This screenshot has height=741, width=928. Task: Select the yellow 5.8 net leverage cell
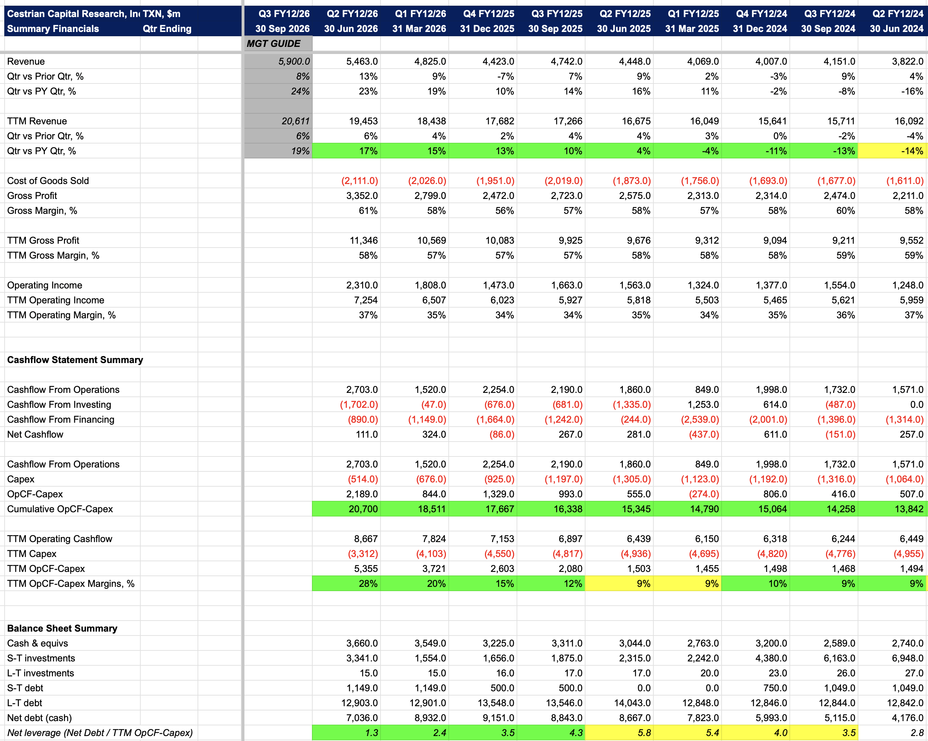coord(619,732)
